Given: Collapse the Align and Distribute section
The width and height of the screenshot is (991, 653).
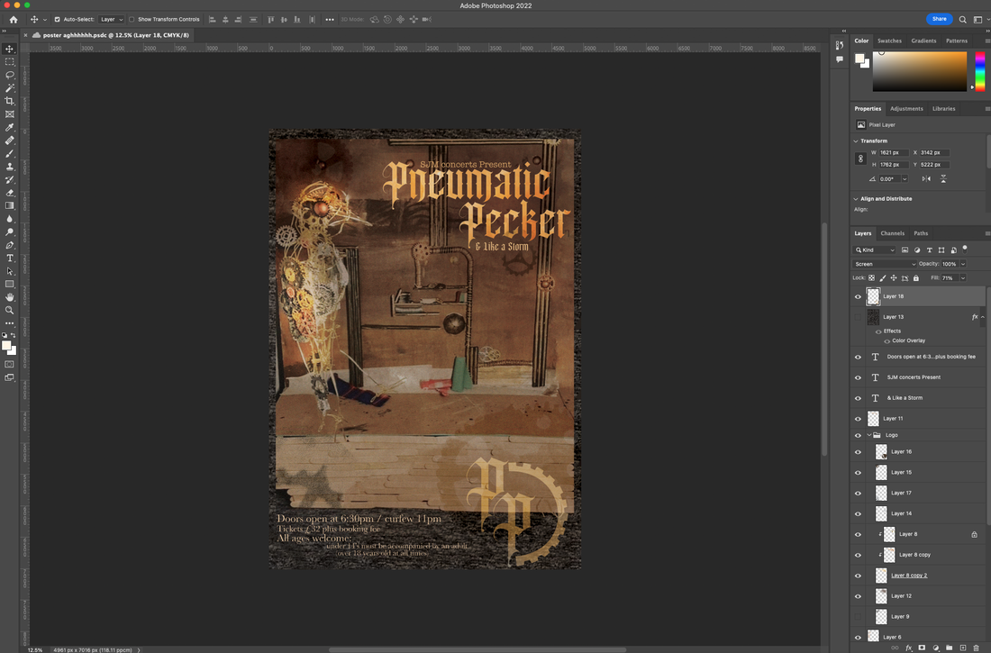Looking at the screenshot, I should pos(856,198).
